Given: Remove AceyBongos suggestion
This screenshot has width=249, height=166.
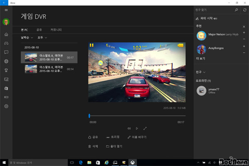Looking at the screenshot, I should [x=244, y=53].
